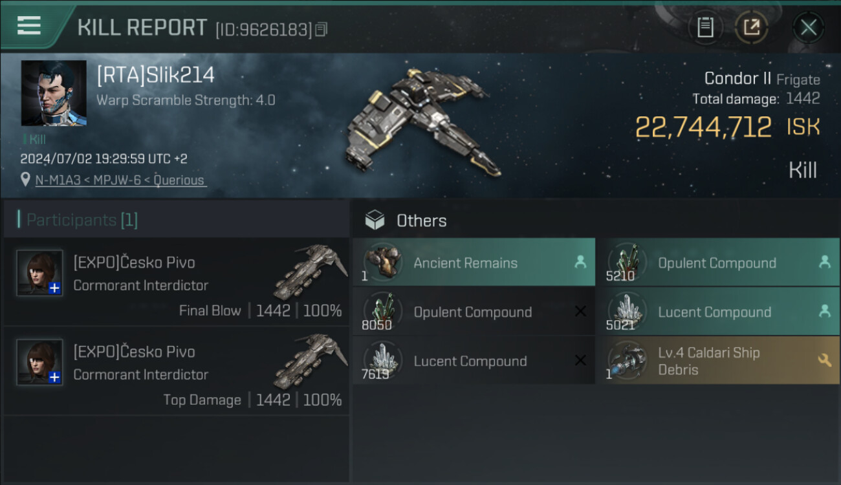Image resolution: width=841 pixels, height=485 pixels.
Task: View Slik214 pilot portrait
Action: (x=54, y=93)
